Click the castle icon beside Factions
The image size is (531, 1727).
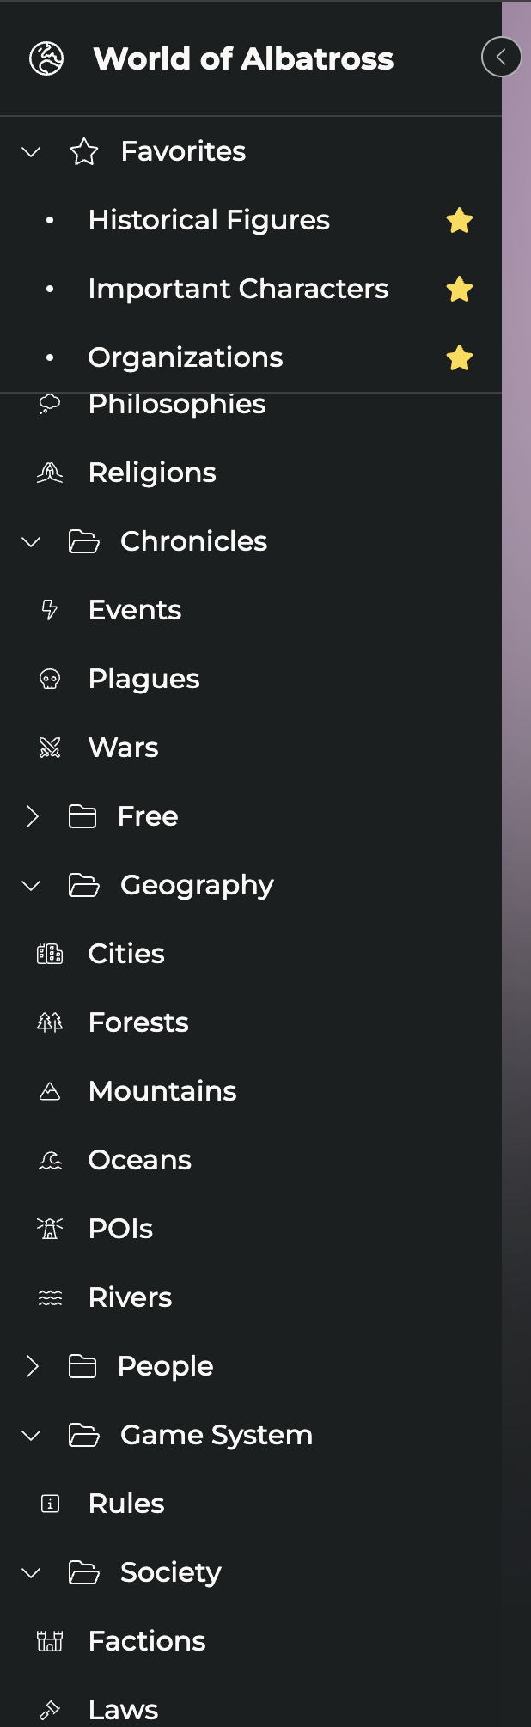pyautogui.click(x=50, y=1641)
